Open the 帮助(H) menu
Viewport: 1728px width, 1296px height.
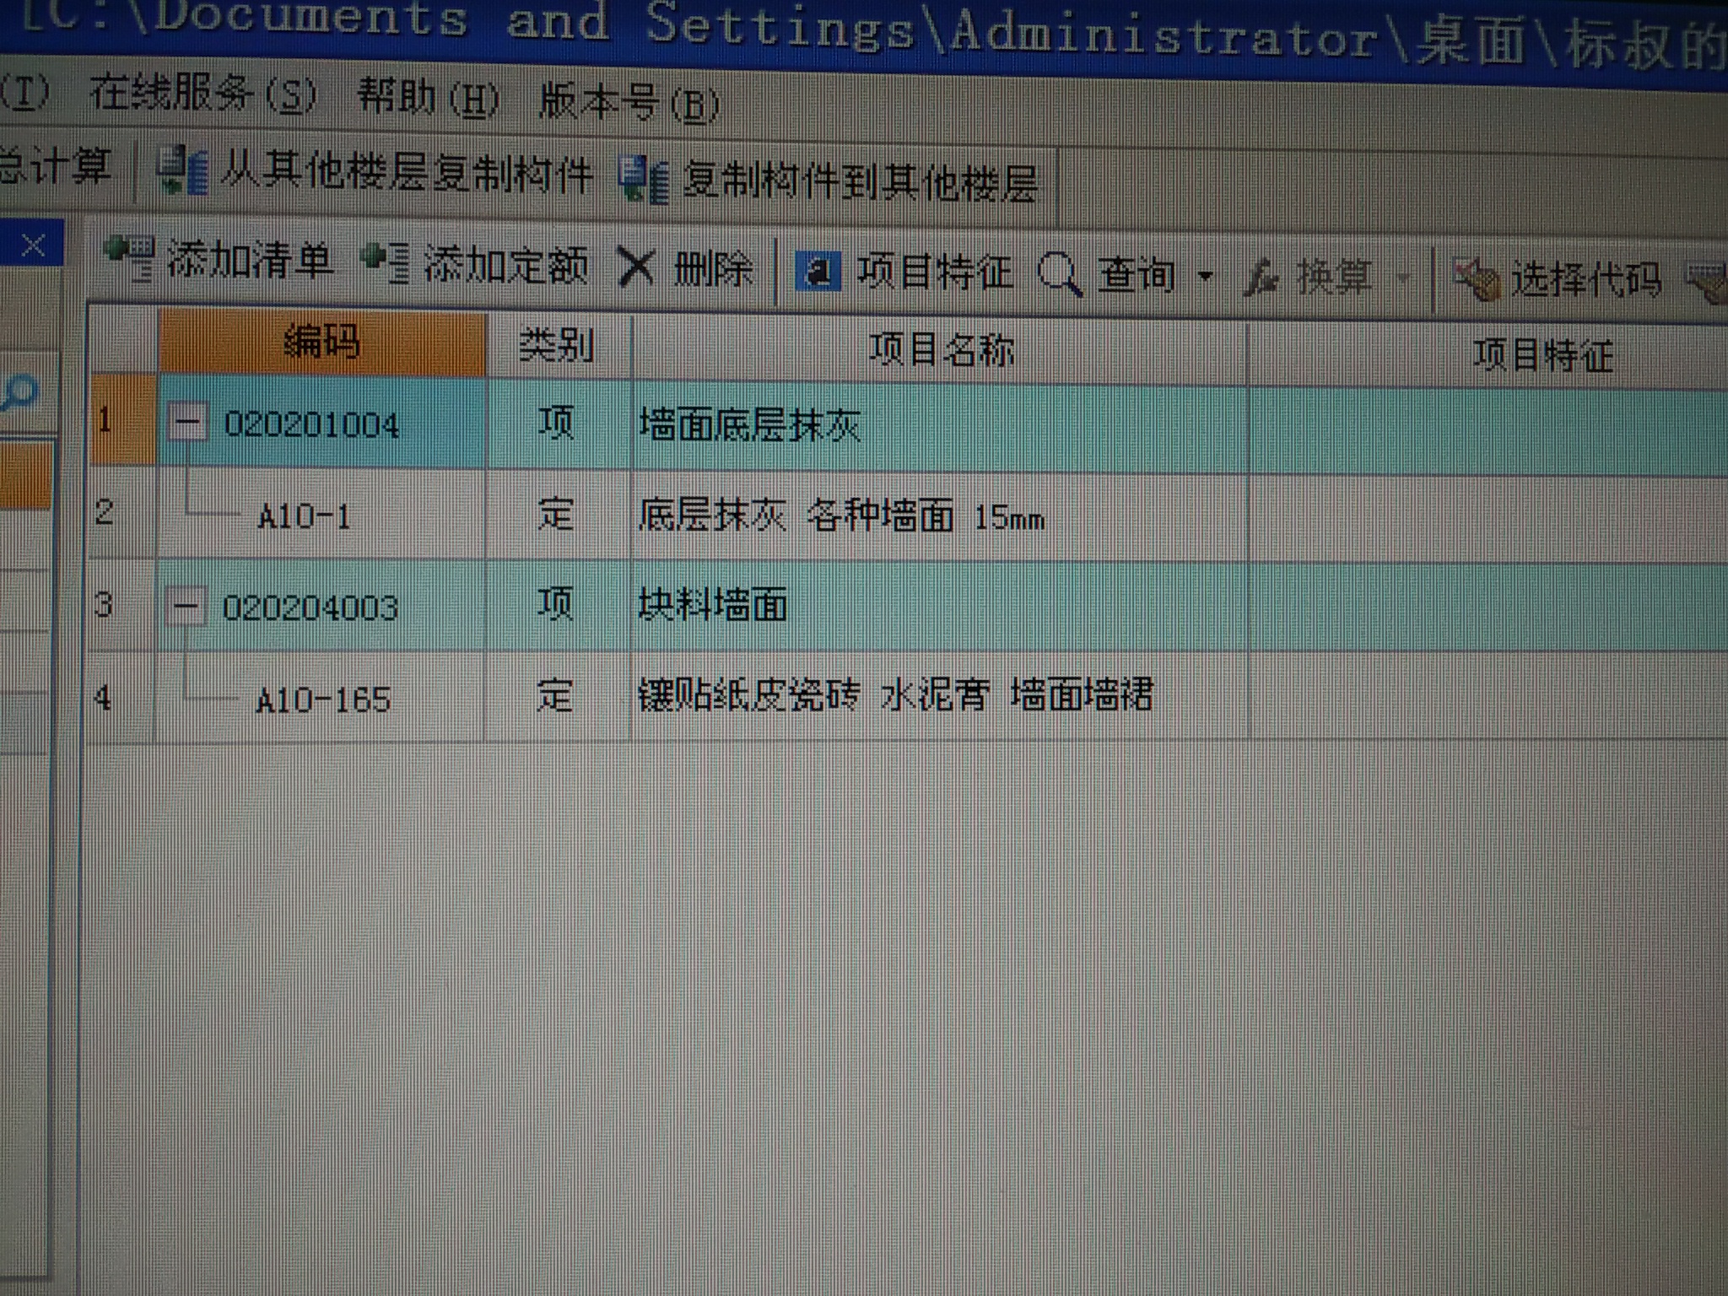point(429,97)
